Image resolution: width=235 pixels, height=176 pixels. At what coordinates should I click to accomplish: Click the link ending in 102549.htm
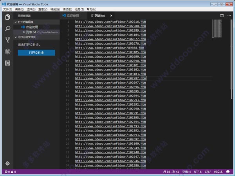[110, 148]
